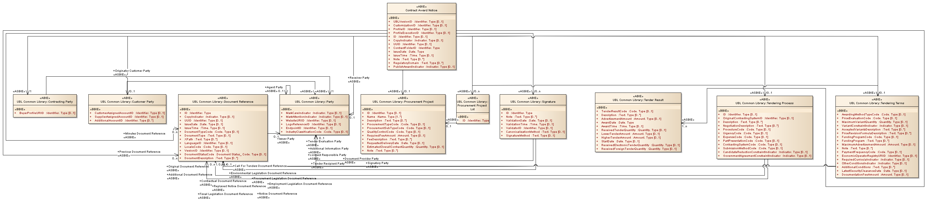The image size is (927, 201).
Task: Select the EstimatedOverallContractQuantity attribute
Action: click(x=405, y=147)
